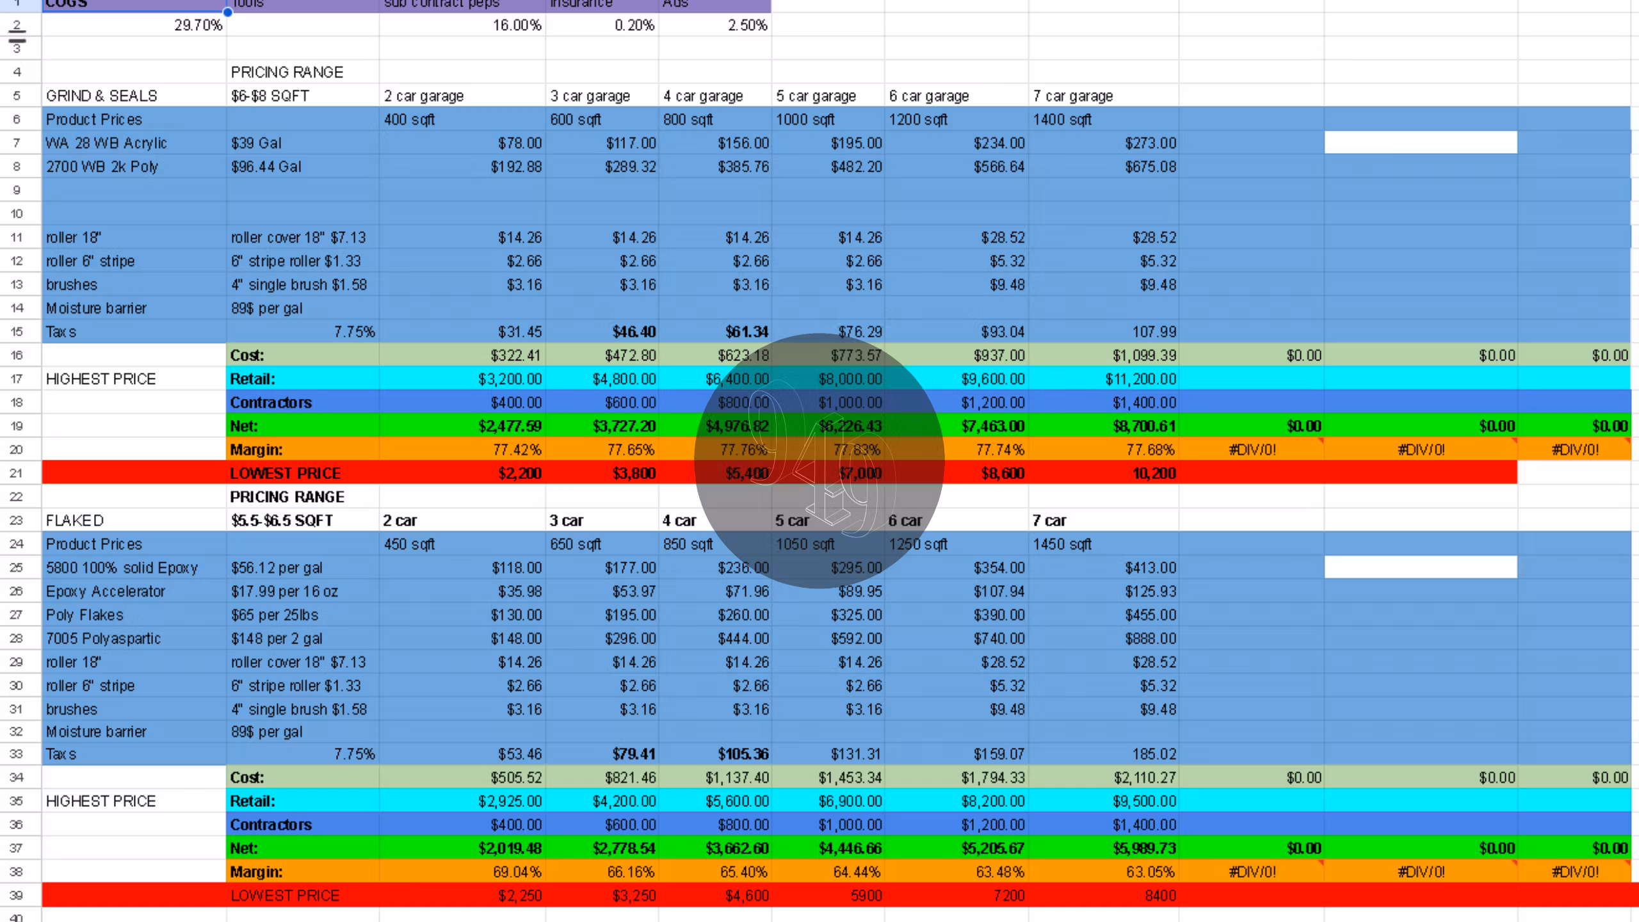Click the $8,700.61 net cell
This screenshot has height=922, width=1639.
1104,426
